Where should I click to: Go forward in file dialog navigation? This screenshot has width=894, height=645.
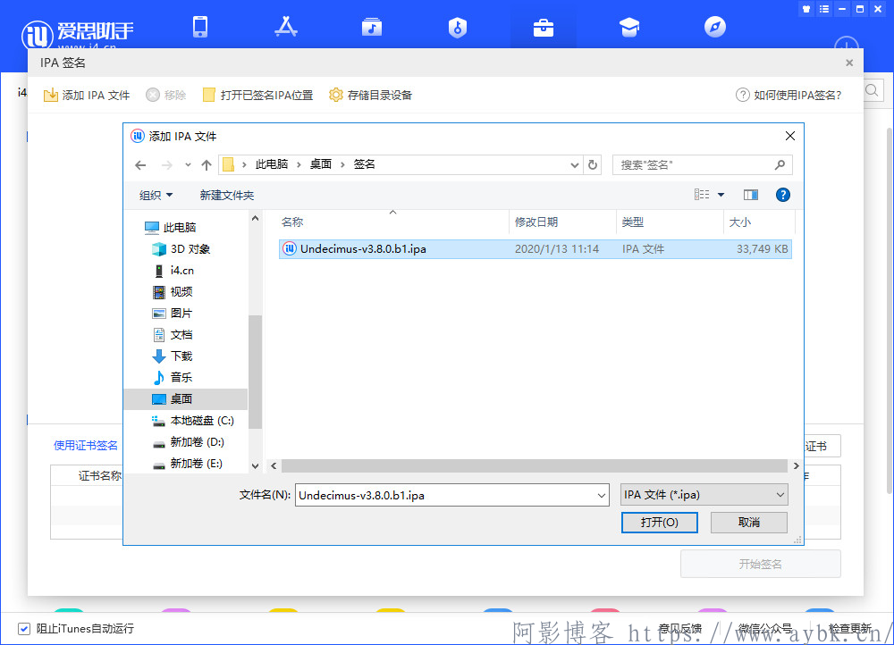167,165
